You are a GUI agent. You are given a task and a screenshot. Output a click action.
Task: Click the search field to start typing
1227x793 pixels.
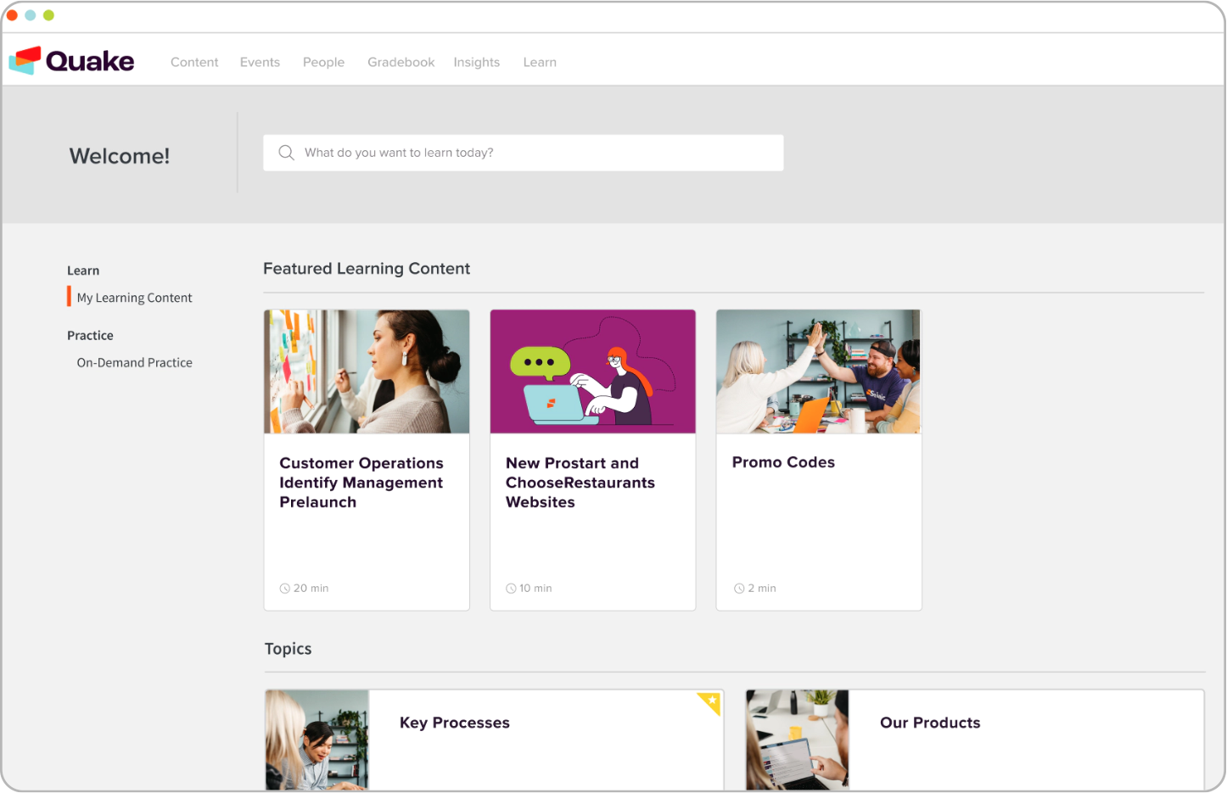tap(523, 153)
